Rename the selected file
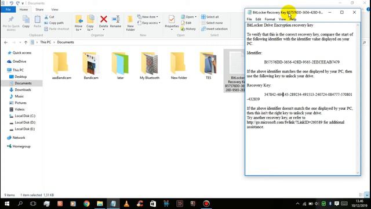Image resolution: width=371 pixels, height=209 pixels. pos(115,22)
